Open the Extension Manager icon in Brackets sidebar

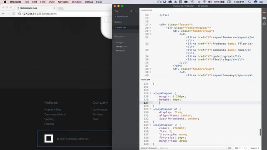pyautogui.click(x=264, y=18)
